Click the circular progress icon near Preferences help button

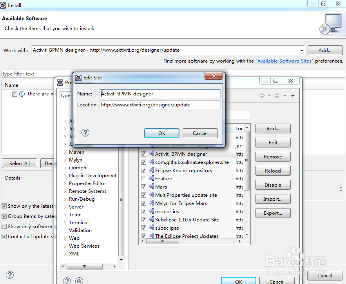(x=79, y=280)
